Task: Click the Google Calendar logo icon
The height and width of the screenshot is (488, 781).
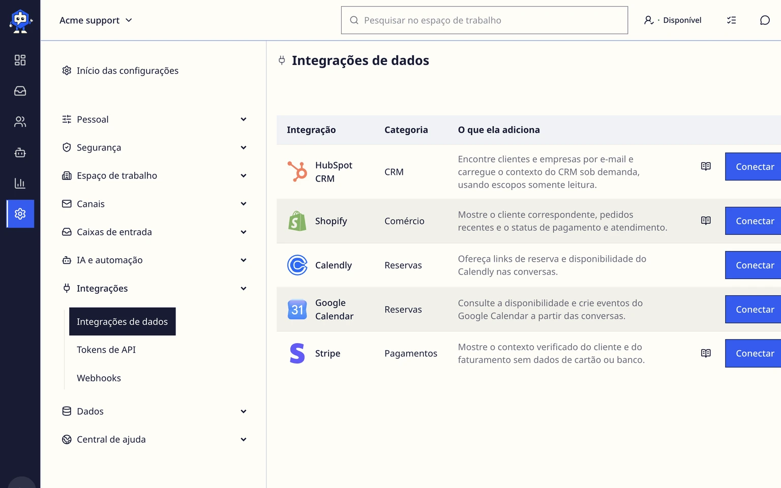Action: click(x=297, y=309)
